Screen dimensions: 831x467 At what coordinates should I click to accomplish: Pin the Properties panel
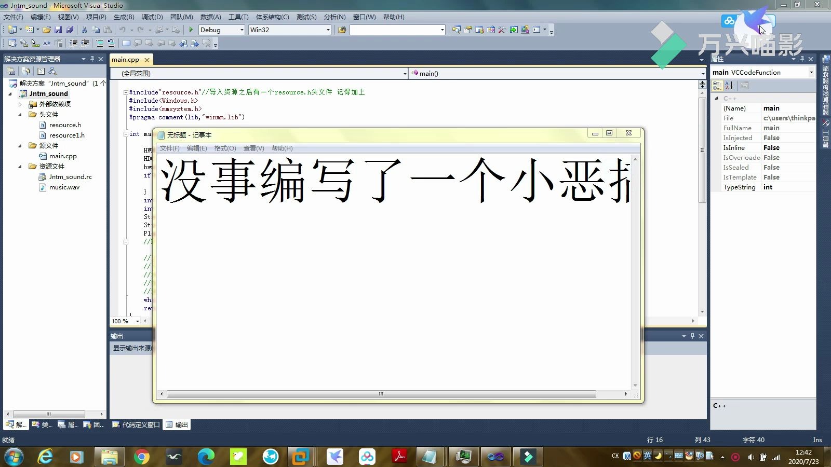(x=802, y=59)
